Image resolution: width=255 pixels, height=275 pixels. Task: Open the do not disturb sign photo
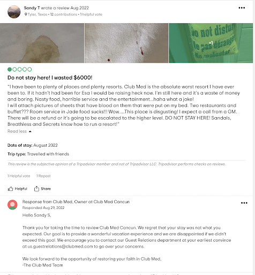211,43
